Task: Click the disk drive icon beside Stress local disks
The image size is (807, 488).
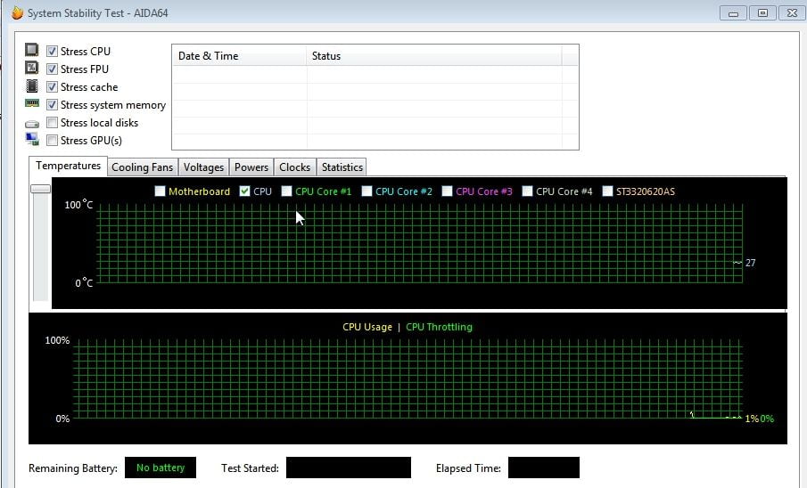Action: click(32, 124)
